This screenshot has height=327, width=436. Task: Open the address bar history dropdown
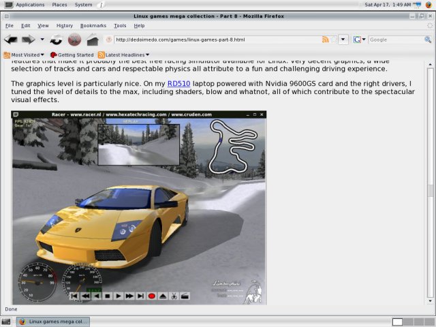pos(343,40)
